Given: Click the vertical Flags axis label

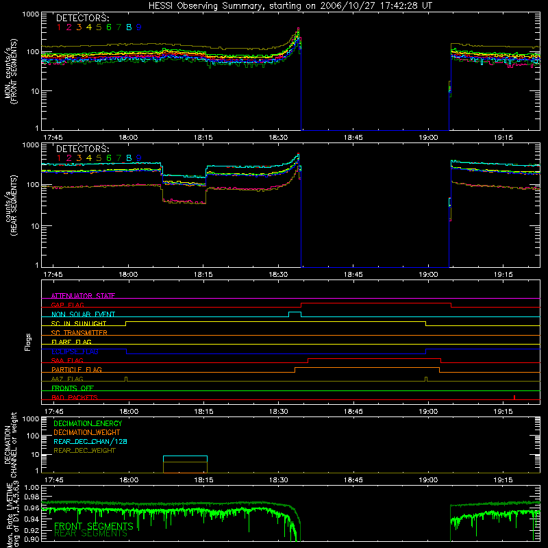Looking at the screenshot, I should 27,342.
